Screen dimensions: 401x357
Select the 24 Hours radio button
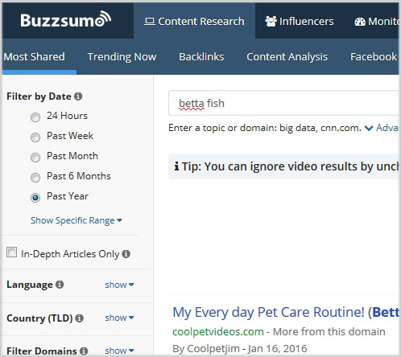pos(35,117)
